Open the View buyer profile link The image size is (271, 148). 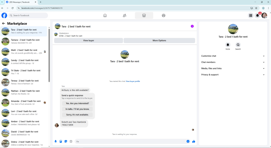tap(133, 81)
